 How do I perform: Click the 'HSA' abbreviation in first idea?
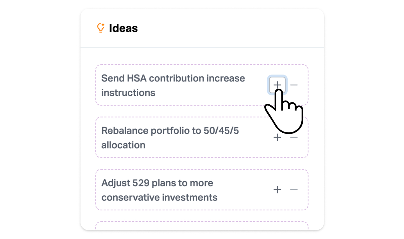(137, 78)
